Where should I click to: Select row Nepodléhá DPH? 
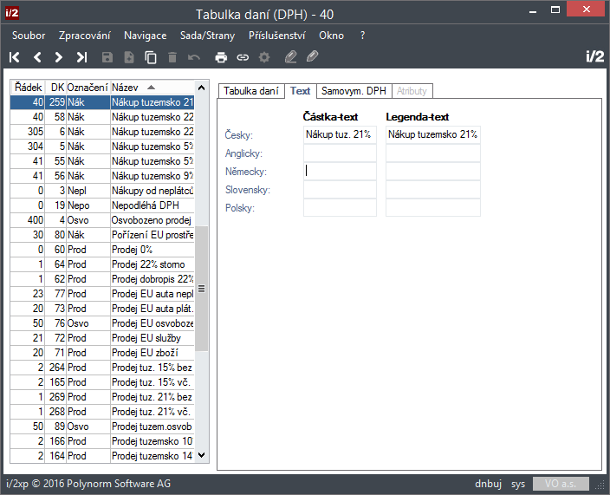tap(102, 205)
